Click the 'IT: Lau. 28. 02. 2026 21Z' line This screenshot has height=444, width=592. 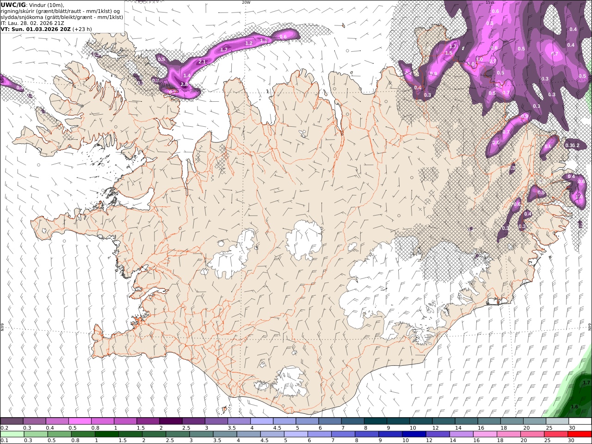tap(32, 23)
